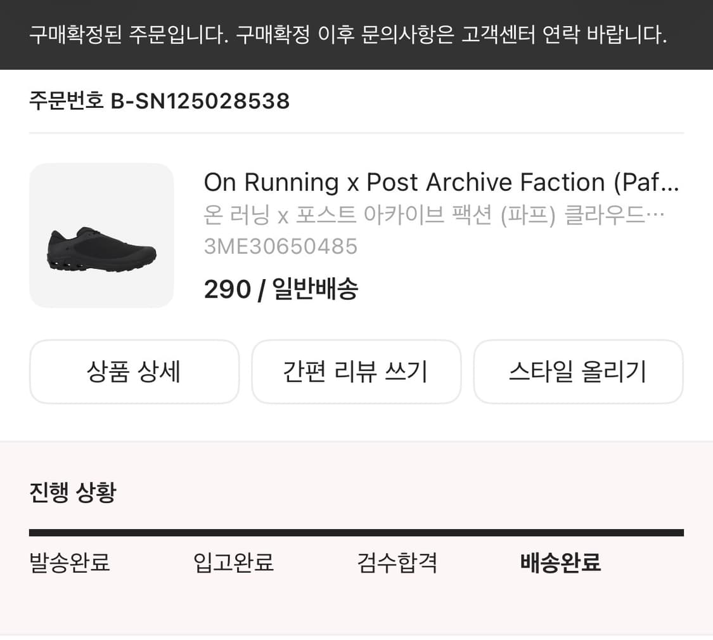
Task: Click the 발송완료 progress step
Action: (68, 563)
